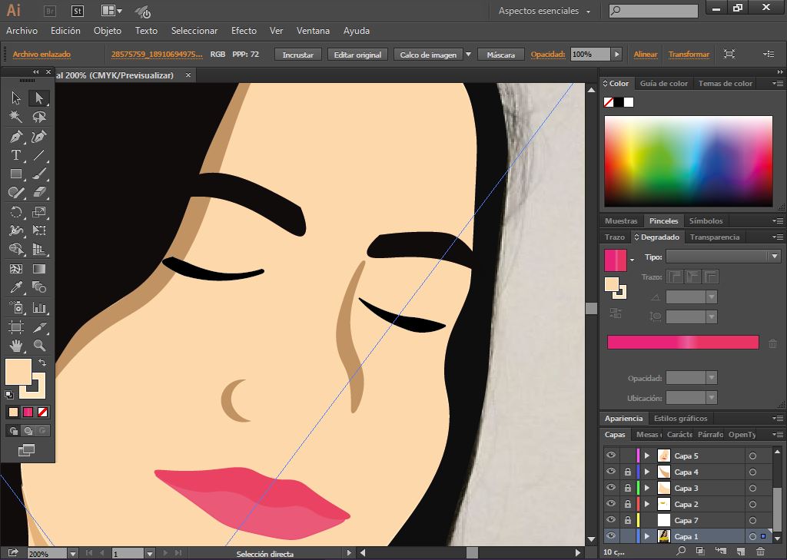Select the Eraser tool

click(39, 193)
